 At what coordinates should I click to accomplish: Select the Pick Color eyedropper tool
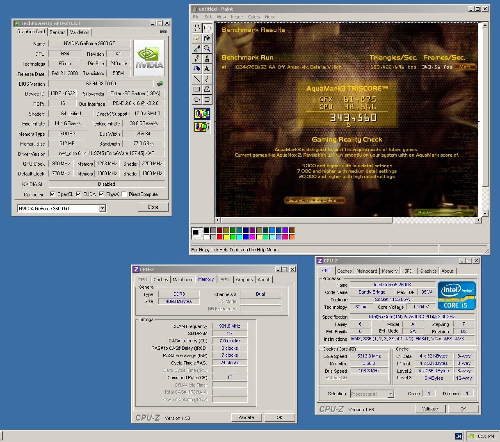(197, 48)
